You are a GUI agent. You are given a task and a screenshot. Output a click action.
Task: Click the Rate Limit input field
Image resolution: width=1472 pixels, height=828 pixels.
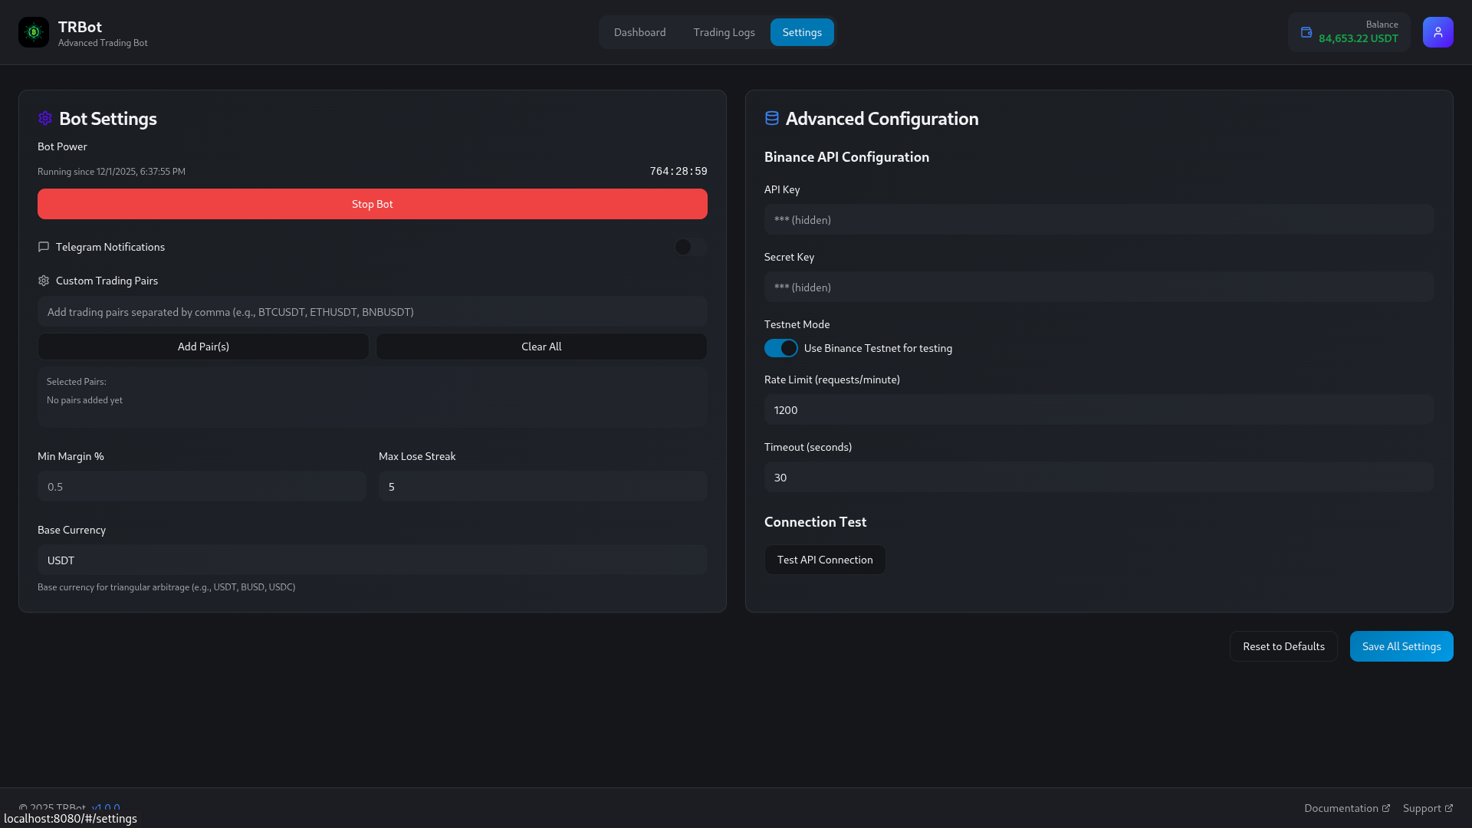(x=1098, y=410)
